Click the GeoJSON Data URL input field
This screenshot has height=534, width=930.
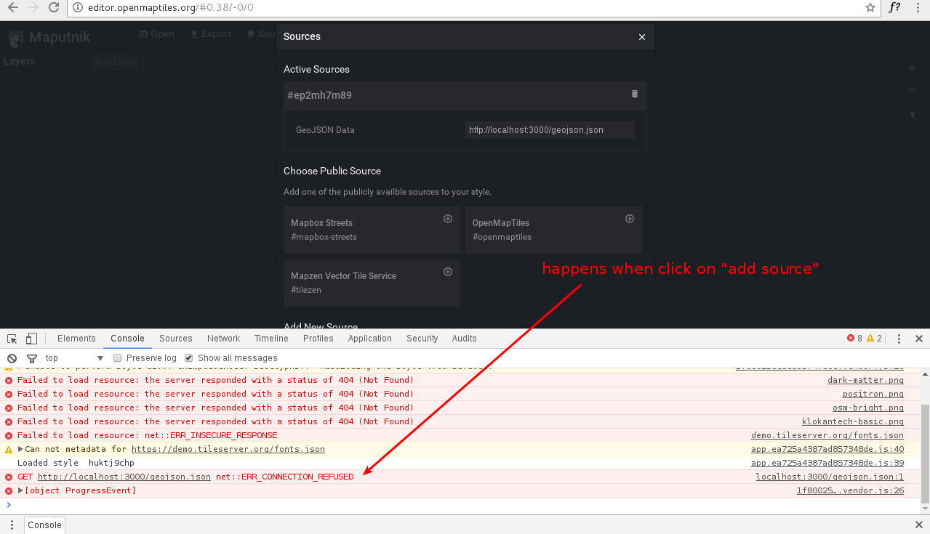(x=550, y=129)
